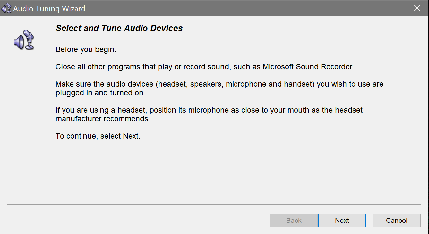Viewport: 429px width, 234px height.
Task: Click the horizontal separator above the buttons
Action: [x=214, y=204]
